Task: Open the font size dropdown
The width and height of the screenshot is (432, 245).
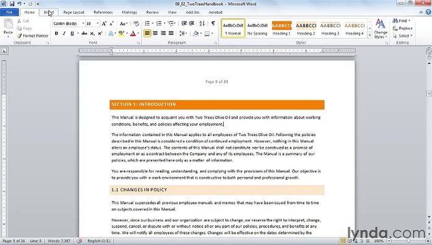Action: coord(97,24)
